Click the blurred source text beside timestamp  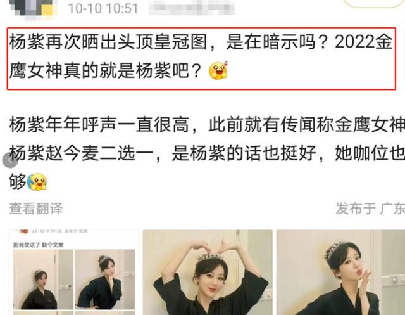click(x=192, y=8)
